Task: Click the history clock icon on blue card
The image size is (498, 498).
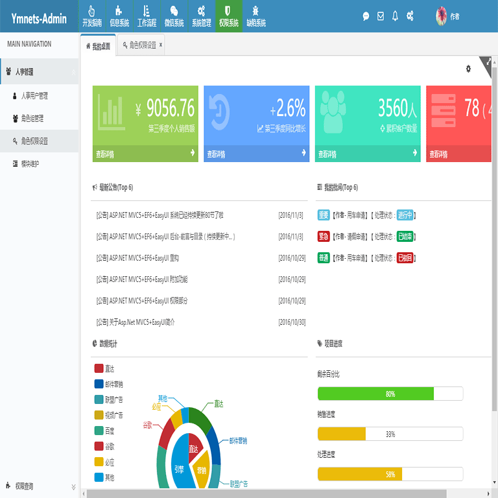Action: click(219, 112)
